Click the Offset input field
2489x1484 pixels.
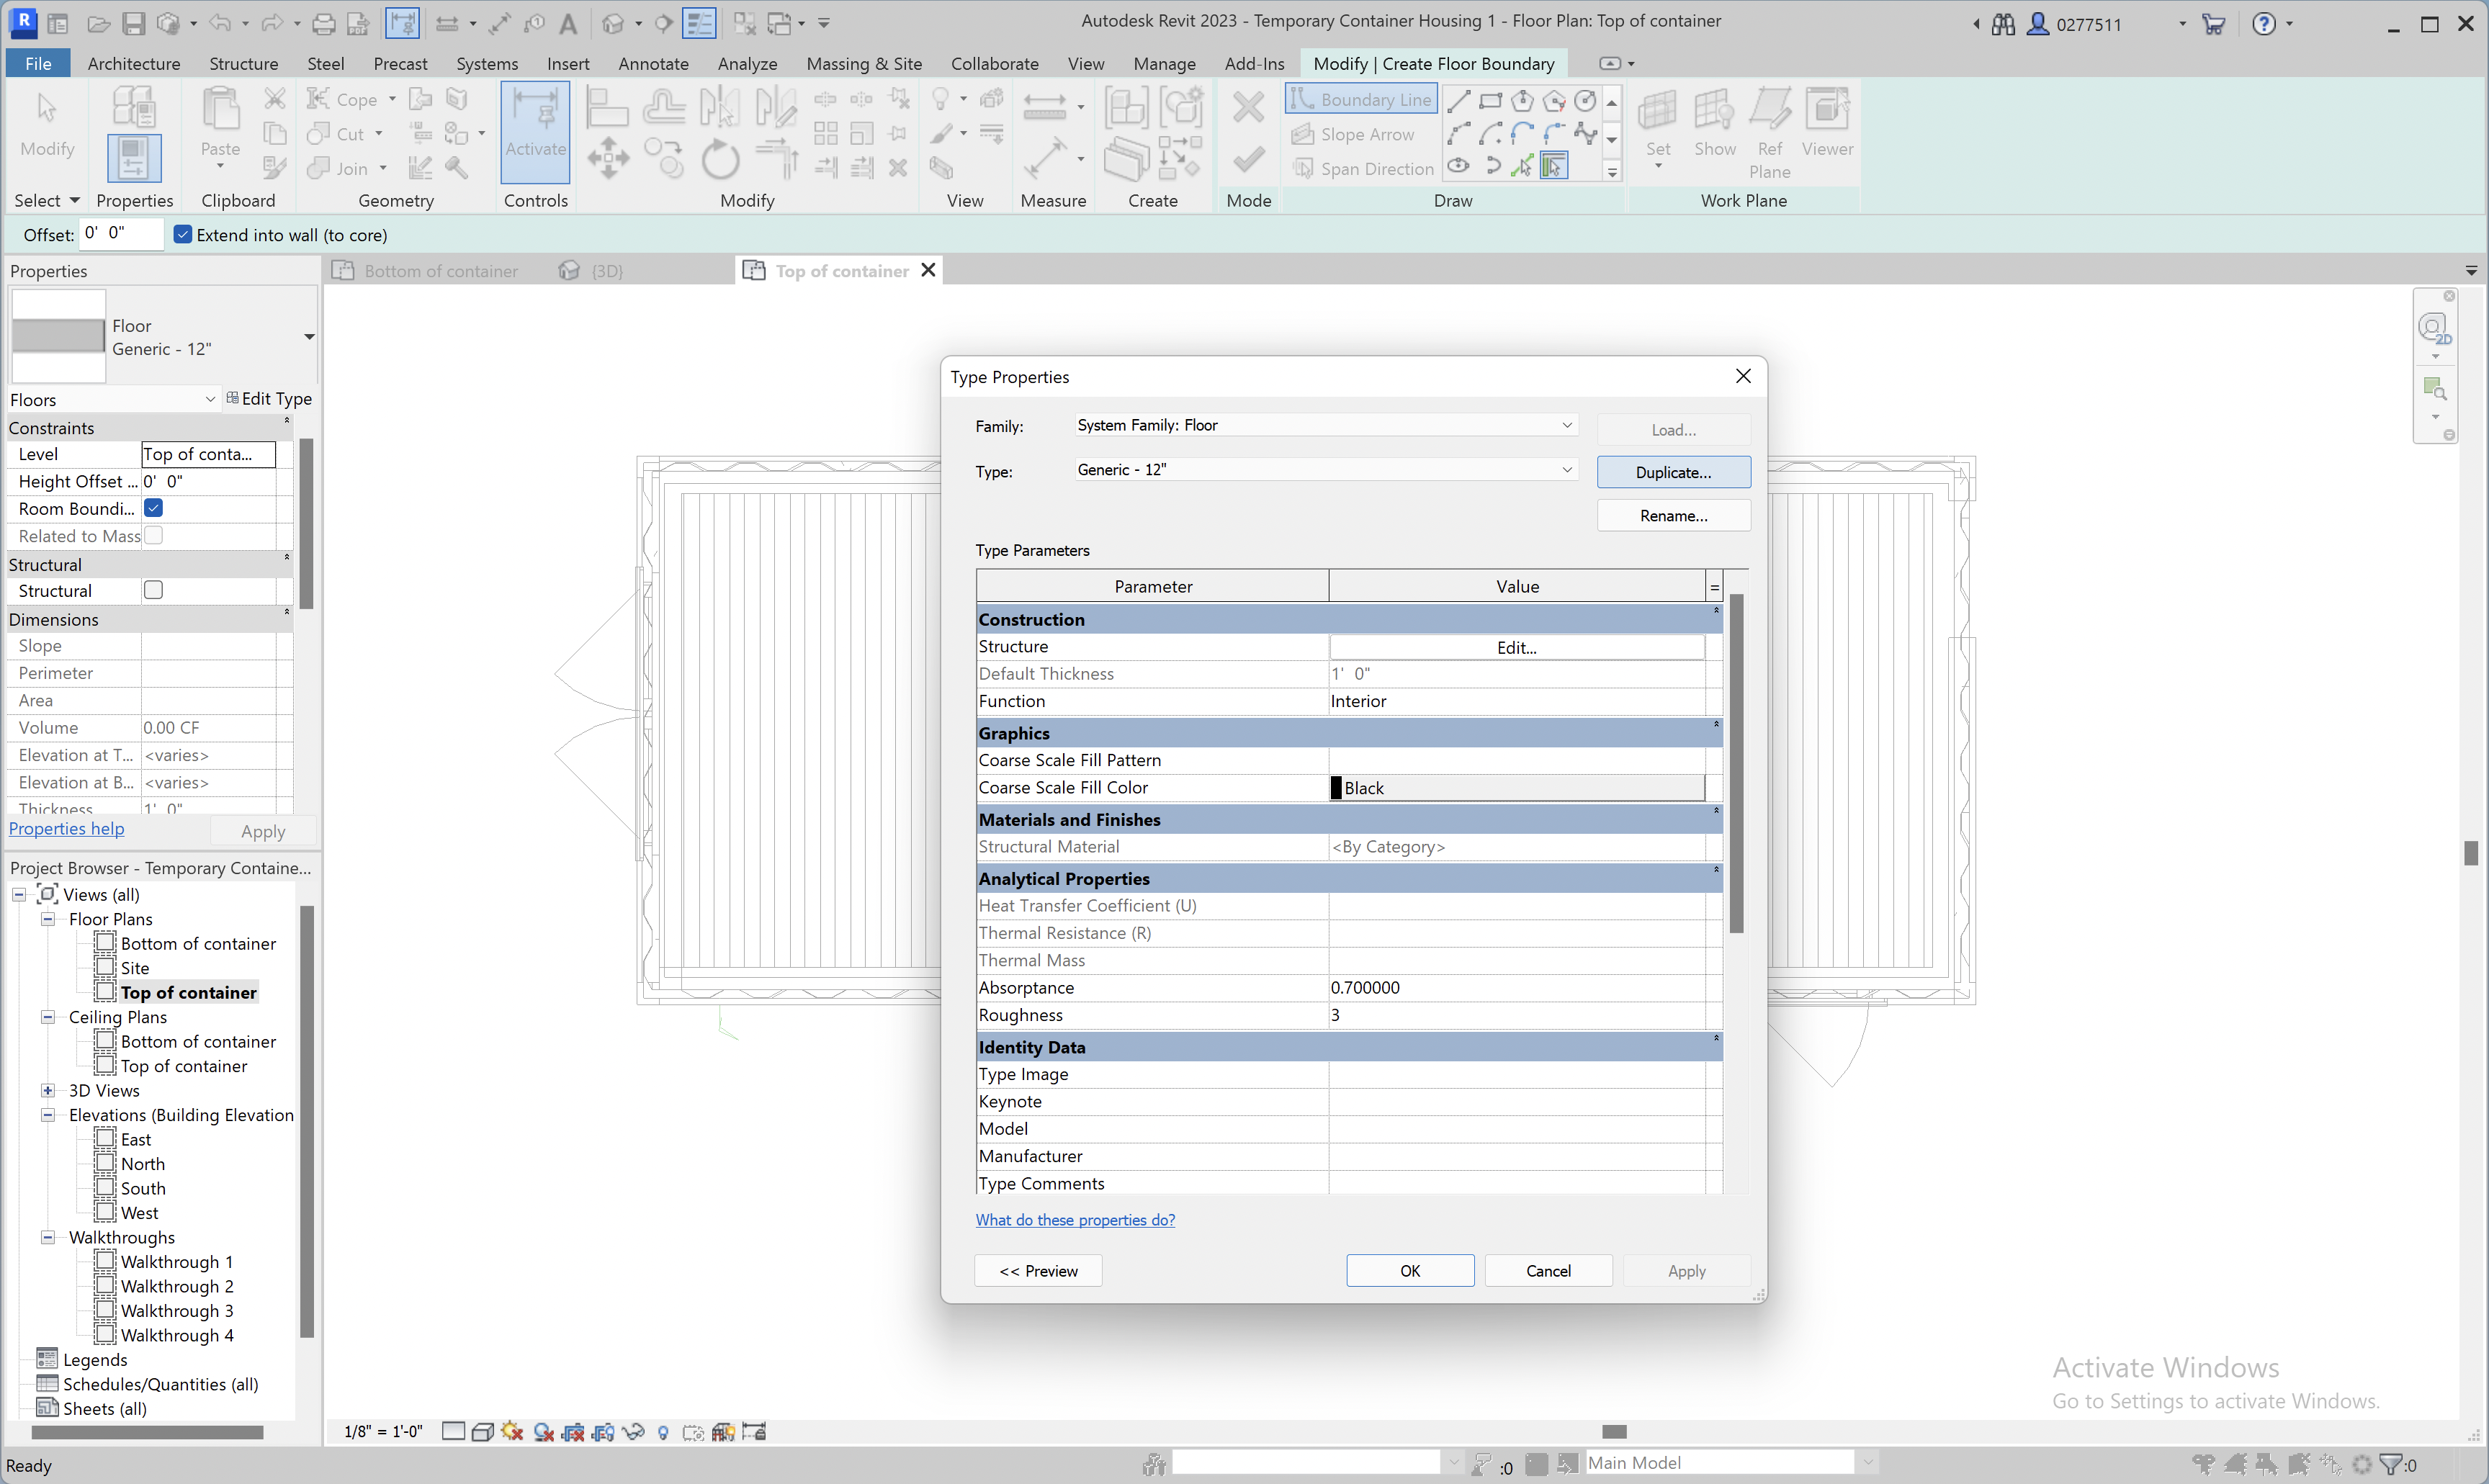tap(121, 233)
